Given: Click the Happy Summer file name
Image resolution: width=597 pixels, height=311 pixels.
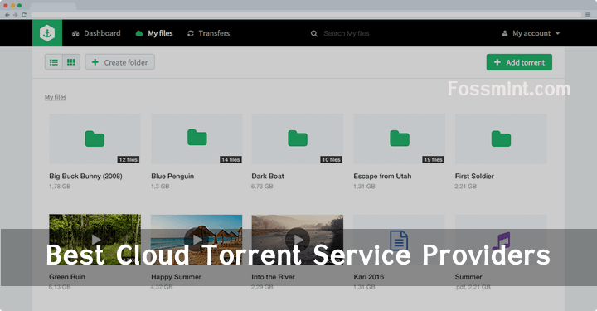Looking at the screenshot, I should (176, 277).
